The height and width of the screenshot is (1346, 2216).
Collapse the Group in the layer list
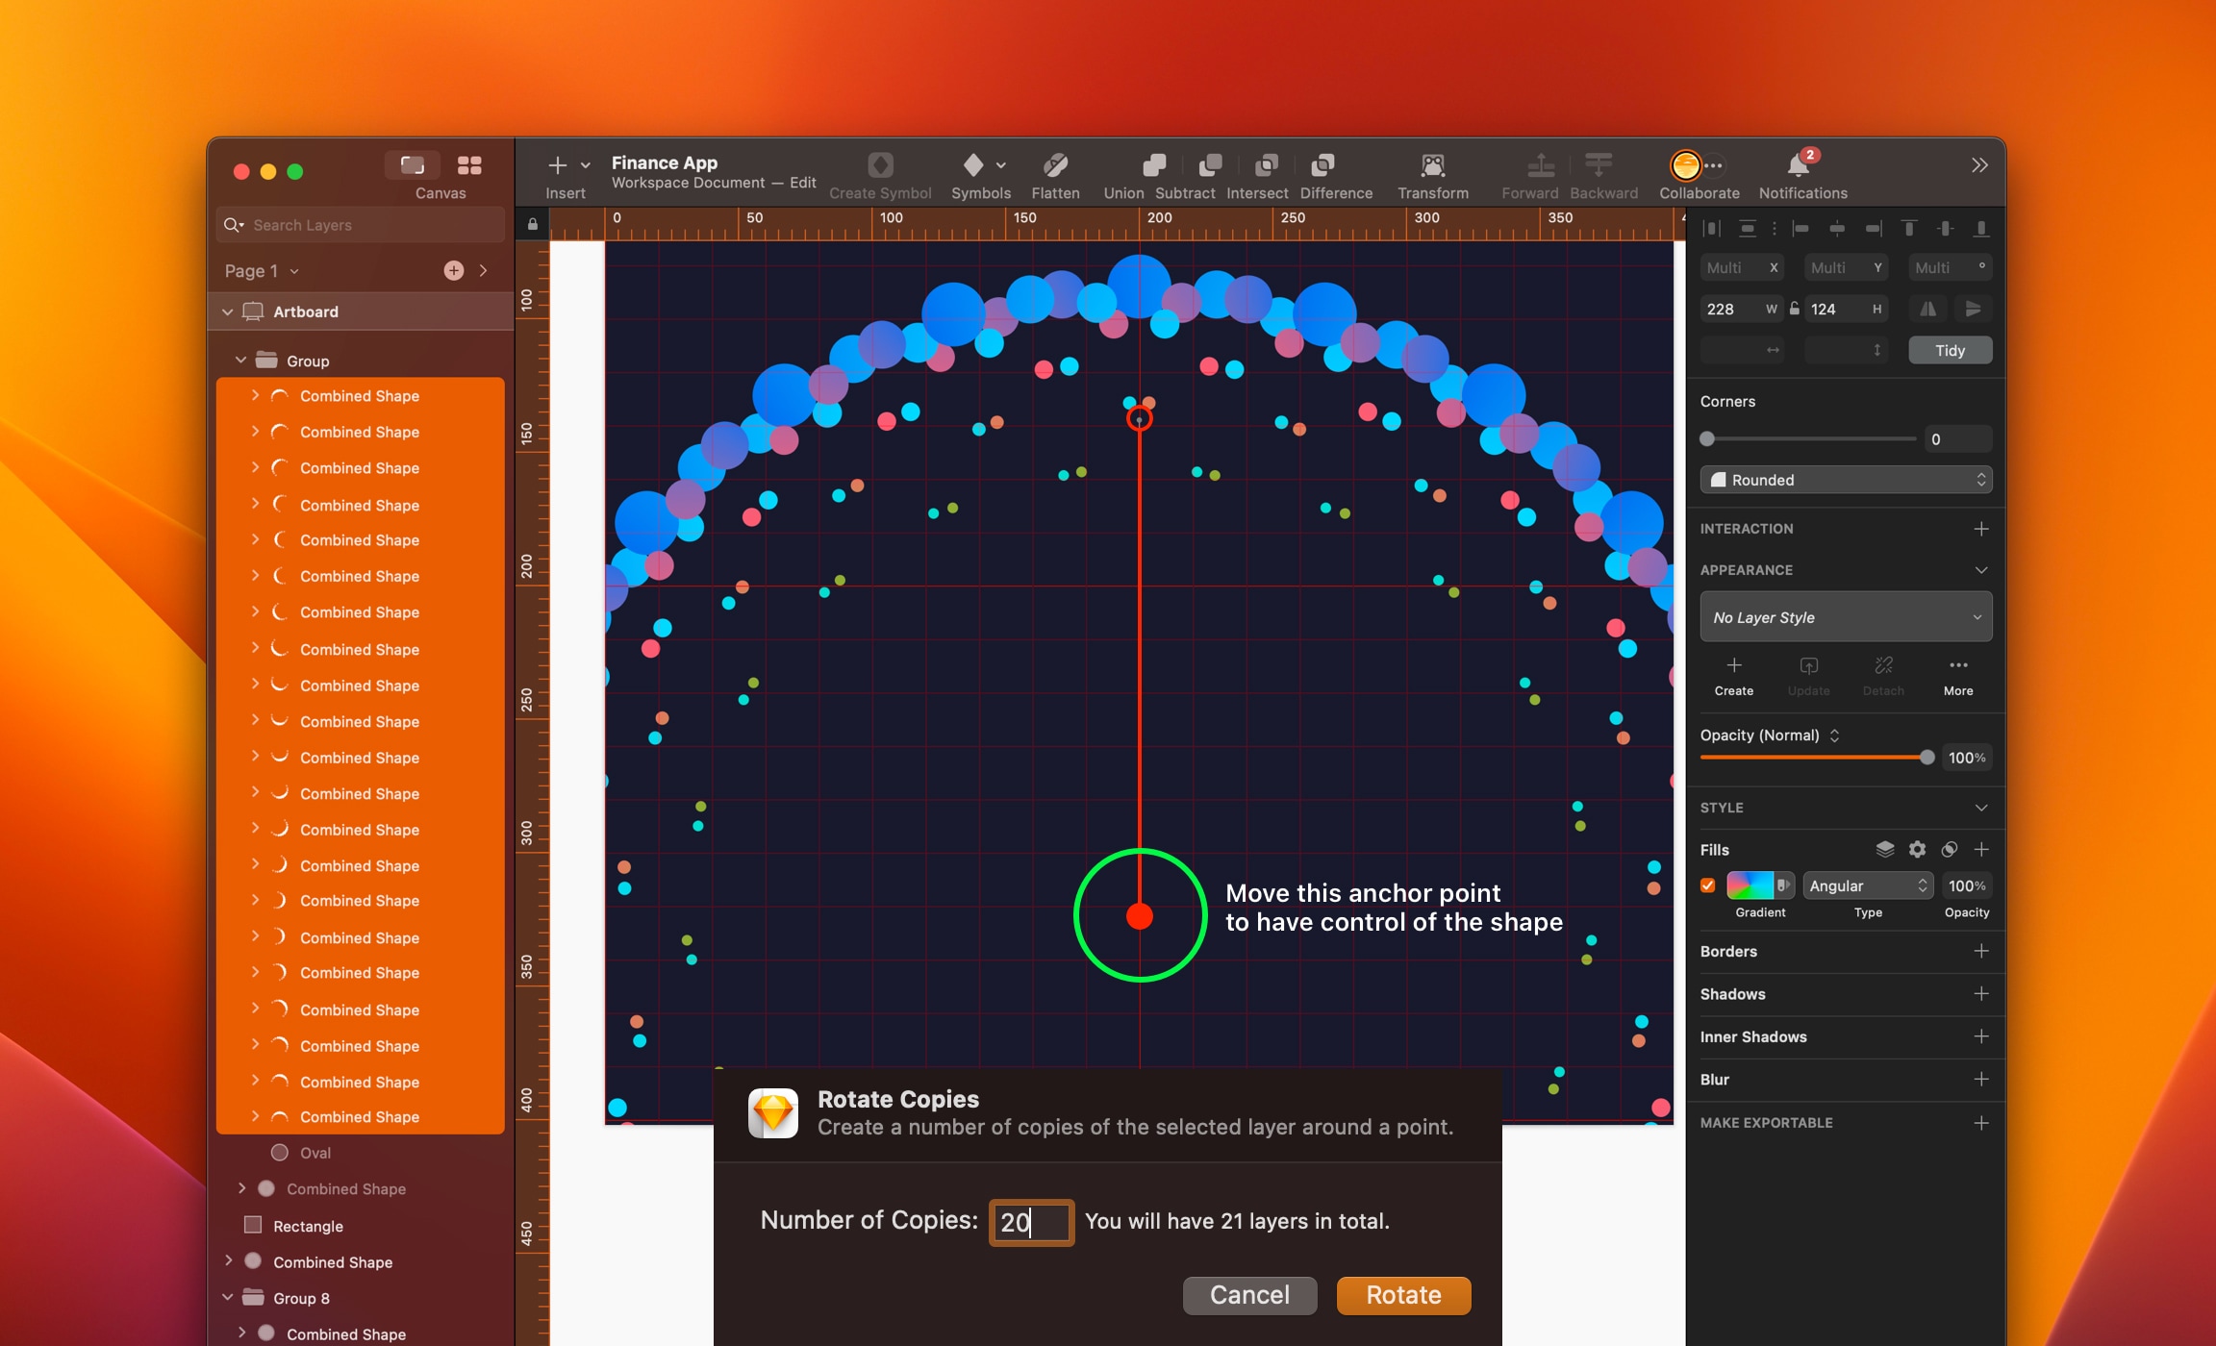[x=240, y=360]
